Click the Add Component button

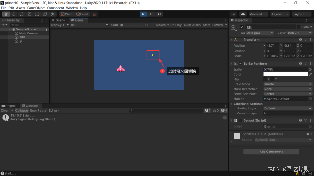pos(271,152)
